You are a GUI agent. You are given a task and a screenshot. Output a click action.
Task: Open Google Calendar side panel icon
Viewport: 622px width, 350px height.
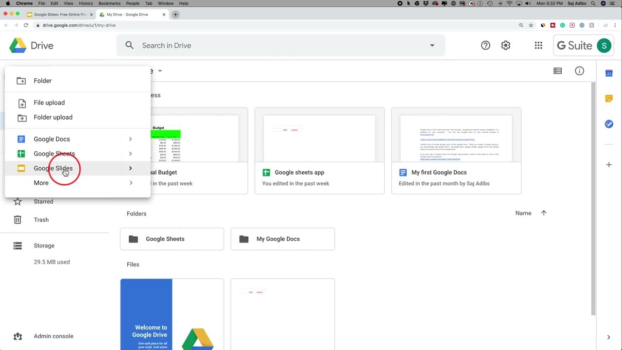(609, 73)
